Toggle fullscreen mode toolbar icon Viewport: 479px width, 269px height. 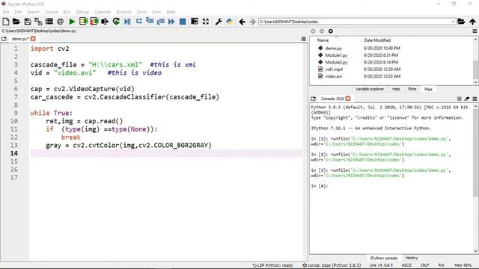click(x=206, y=22)
